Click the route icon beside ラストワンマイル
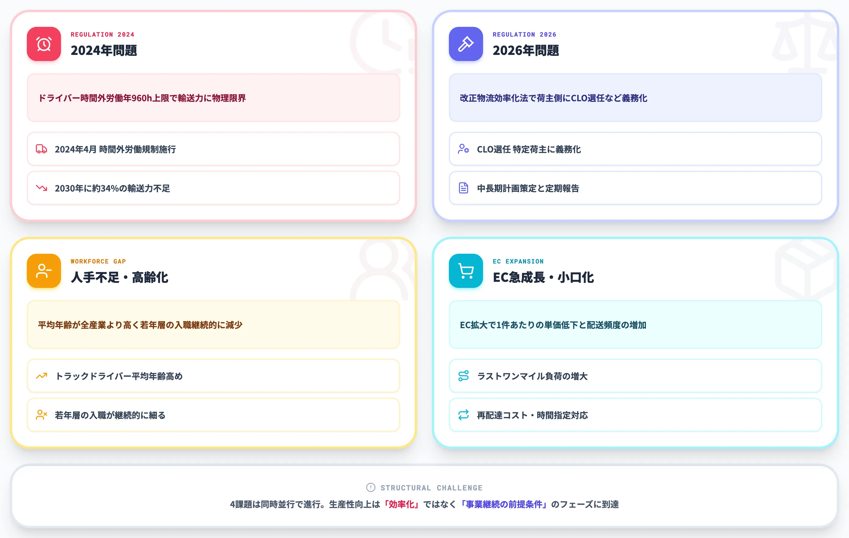 tap(463, 376)
